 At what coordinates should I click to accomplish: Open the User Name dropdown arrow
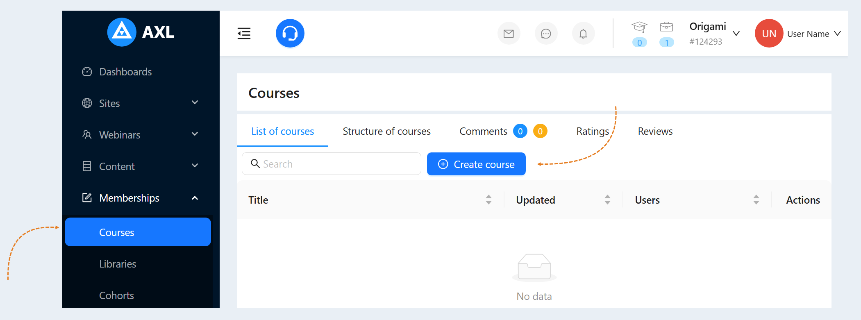(x=837, y=34)
